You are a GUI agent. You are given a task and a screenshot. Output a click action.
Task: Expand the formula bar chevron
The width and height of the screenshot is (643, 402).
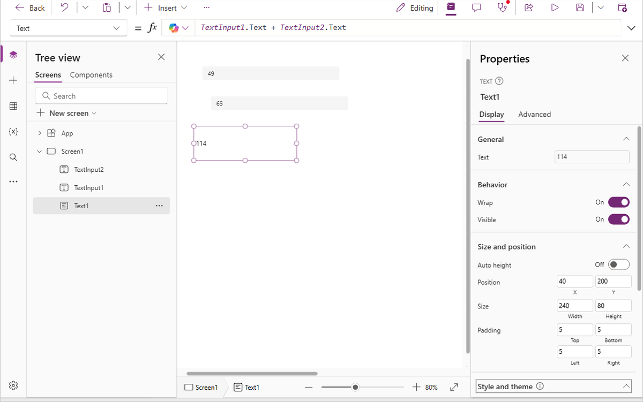click(631, 28)
